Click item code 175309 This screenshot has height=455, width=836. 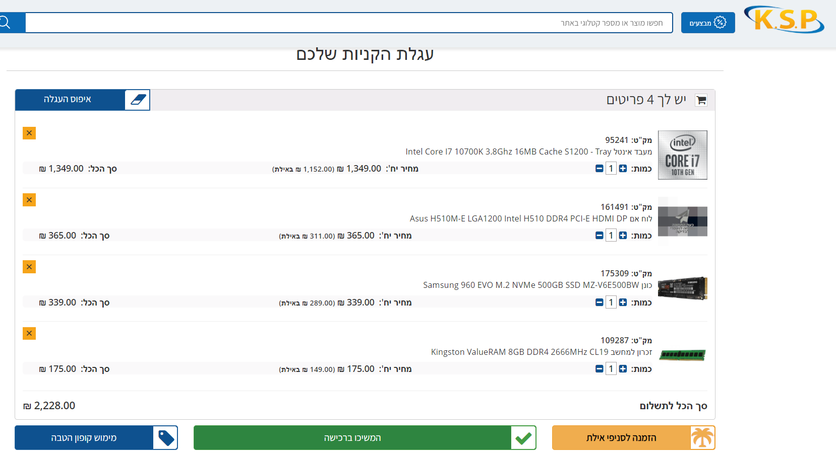click(614, 273)
